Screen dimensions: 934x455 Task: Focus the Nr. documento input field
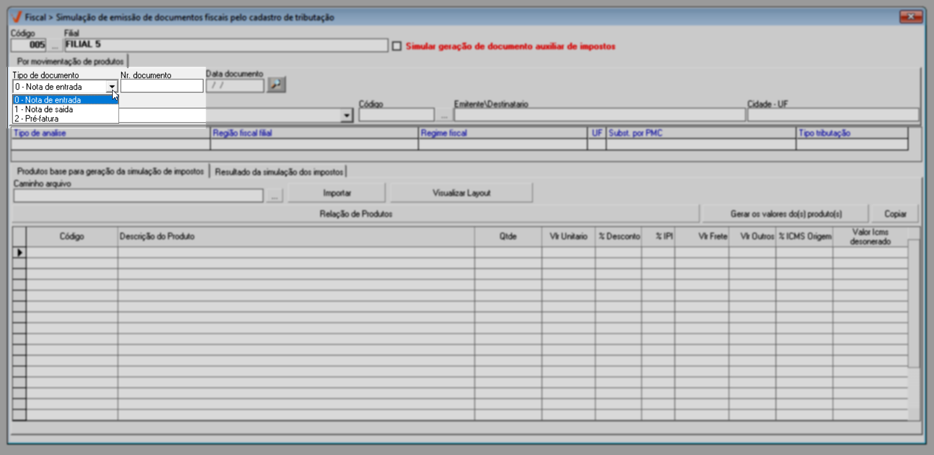point(162,87)
